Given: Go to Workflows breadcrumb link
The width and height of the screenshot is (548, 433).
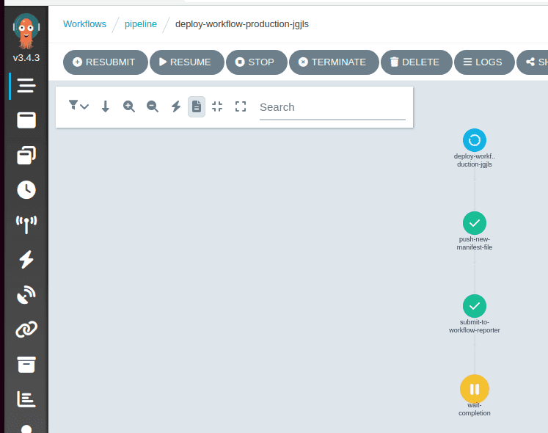Looking at the screenshot, I should click(x=84, y=23).
